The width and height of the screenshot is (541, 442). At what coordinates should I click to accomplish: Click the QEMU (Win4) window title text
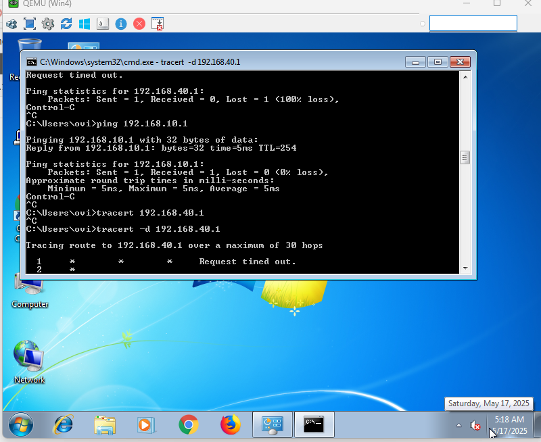tap(47, 4)
